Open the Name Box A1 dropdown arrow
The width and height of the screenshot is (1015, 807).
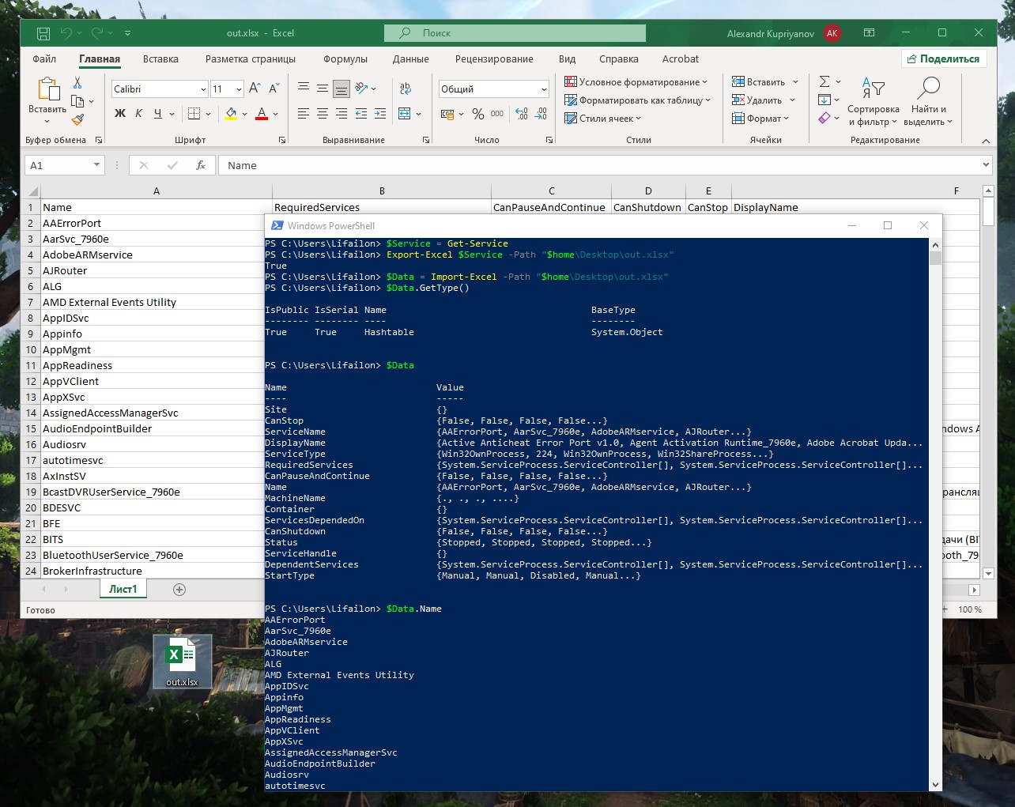click(x=96, y=165)
